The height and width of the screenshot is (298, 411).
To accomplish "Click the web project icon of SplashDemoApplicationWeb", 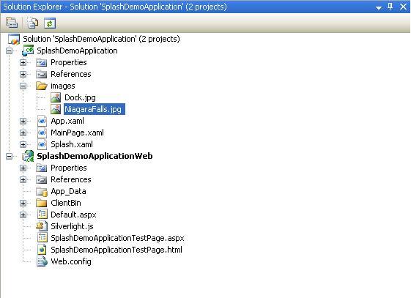I will (28, 156).
